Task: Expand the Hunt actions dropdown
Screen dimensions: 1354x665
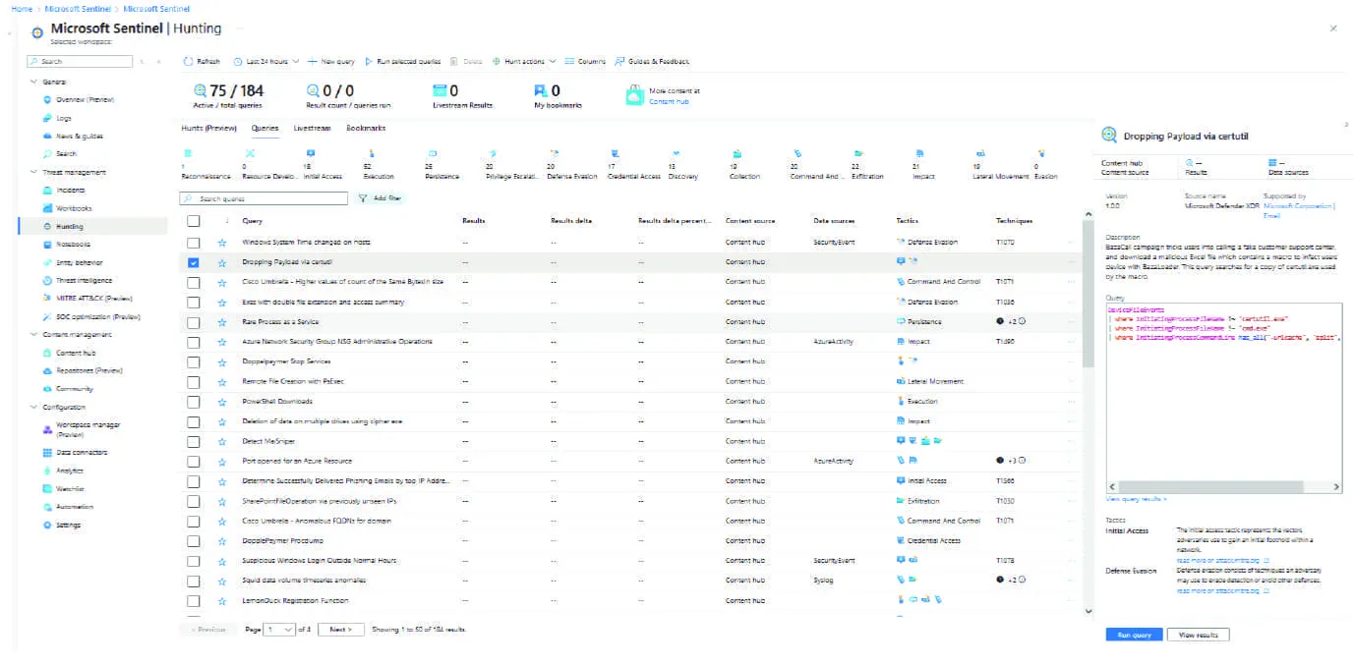Action: pyautogui.click(x=524, y=62)
